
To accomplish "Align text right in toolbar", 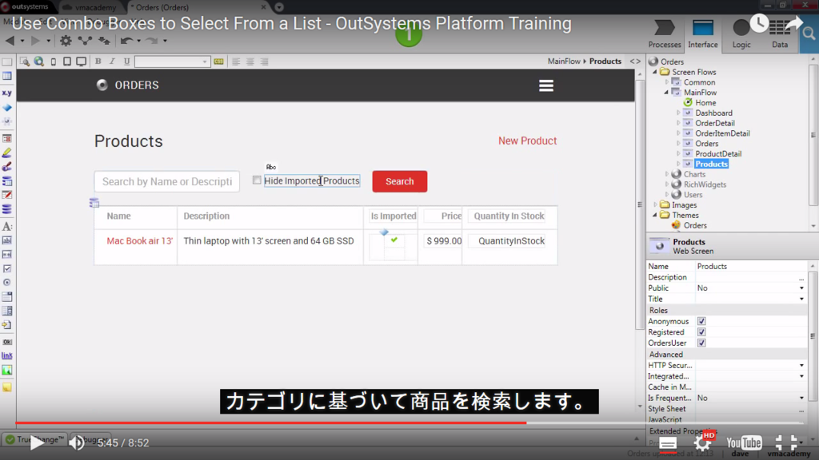I will 264,61.
